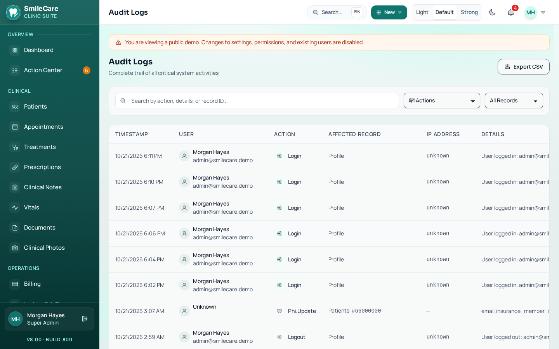The image size is (559, 349).
Task: Open Documents in sidebar
Action: [x=50, y=228]
